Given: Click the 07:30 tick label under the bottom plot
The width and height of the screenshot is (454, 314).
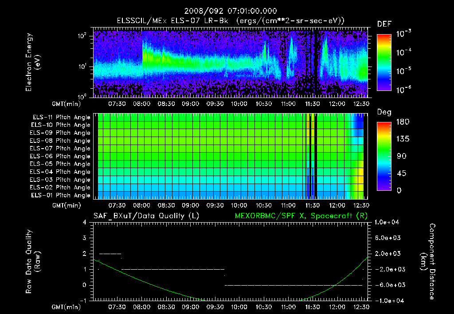Looking at the screenshot, I should [x=117, y=307].
